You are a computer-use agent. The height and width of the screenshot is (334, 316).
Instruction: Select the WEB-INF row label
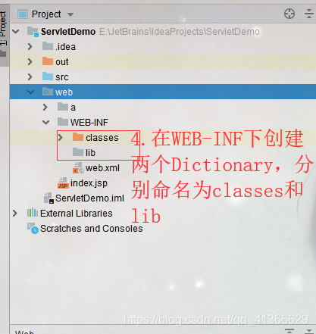(x=89, y=123)
